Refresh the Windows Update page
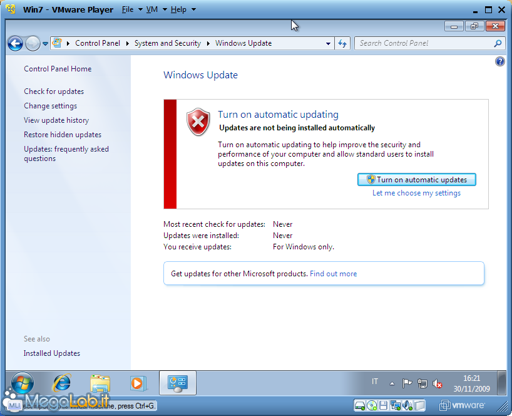512x416 pixels. pyautogui.click(x=342, y=43)
